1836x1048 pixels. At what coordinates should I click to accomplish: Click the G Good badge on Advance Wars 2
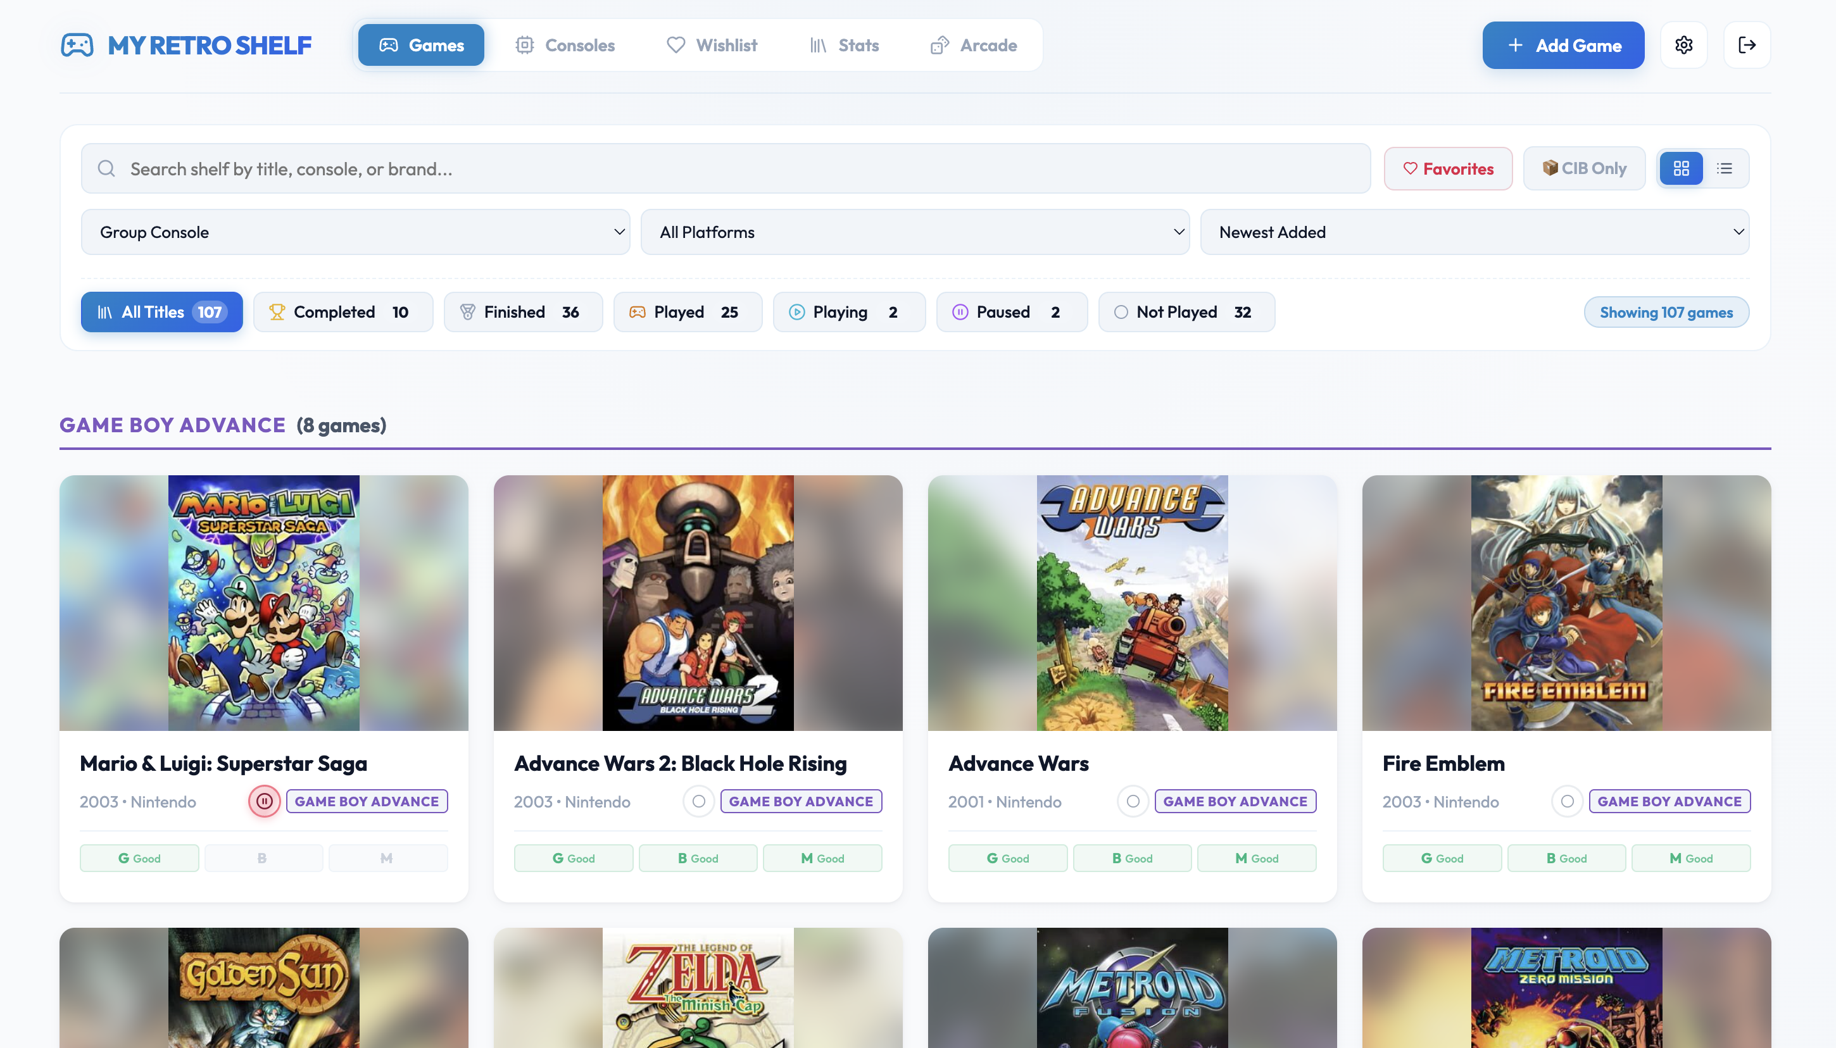[x=573, y=858]
